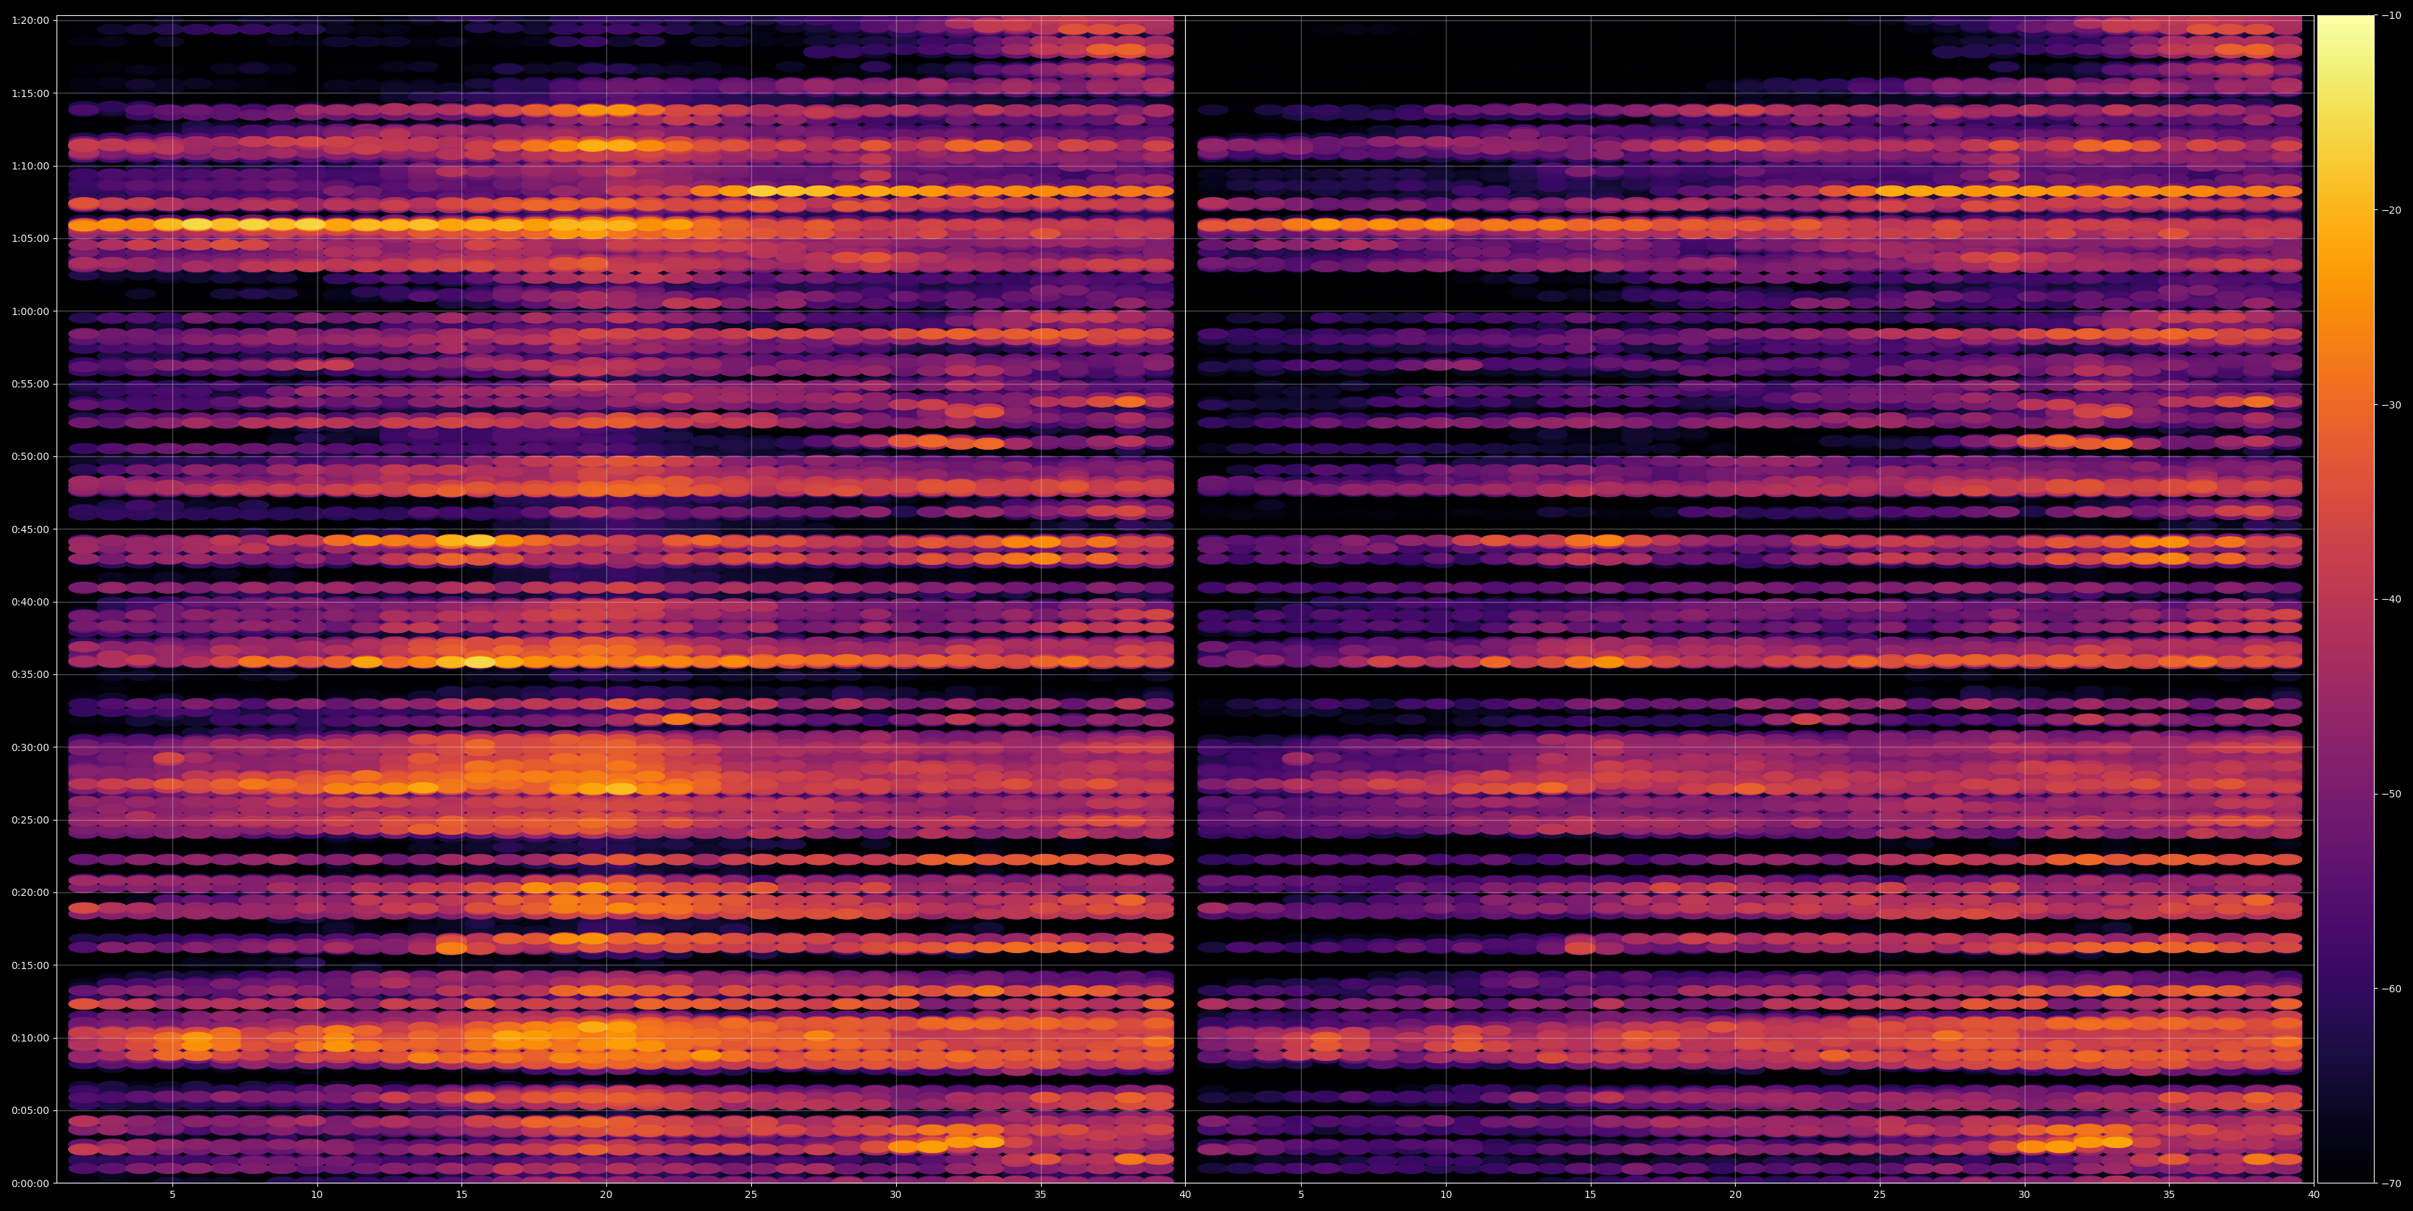Click x-axis tick 20 under the left heatmap
Image resolution: width=2413 pixels, height=1211 pixels.
[606, 1195]
